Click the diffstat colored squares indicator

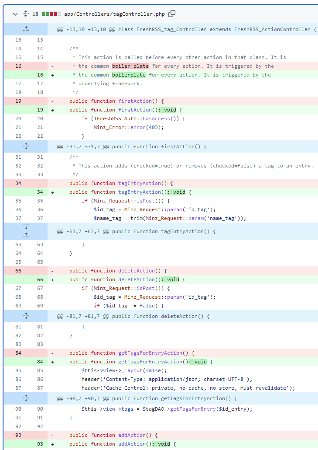pos(51,14)
